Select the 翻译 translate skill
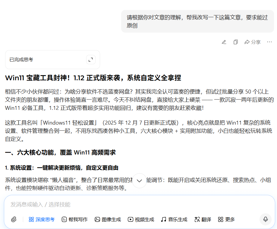 [203, 219]
